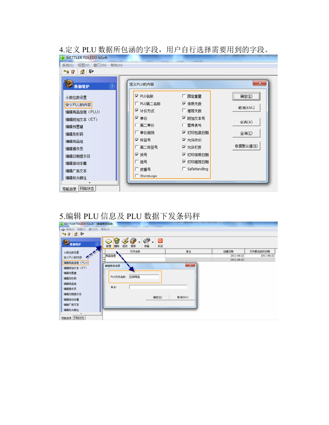Image resolution: width=329 pixels, height=425 pixels.
Task: Toggle the 允许改价 checkbox
Action: (184, 140)
